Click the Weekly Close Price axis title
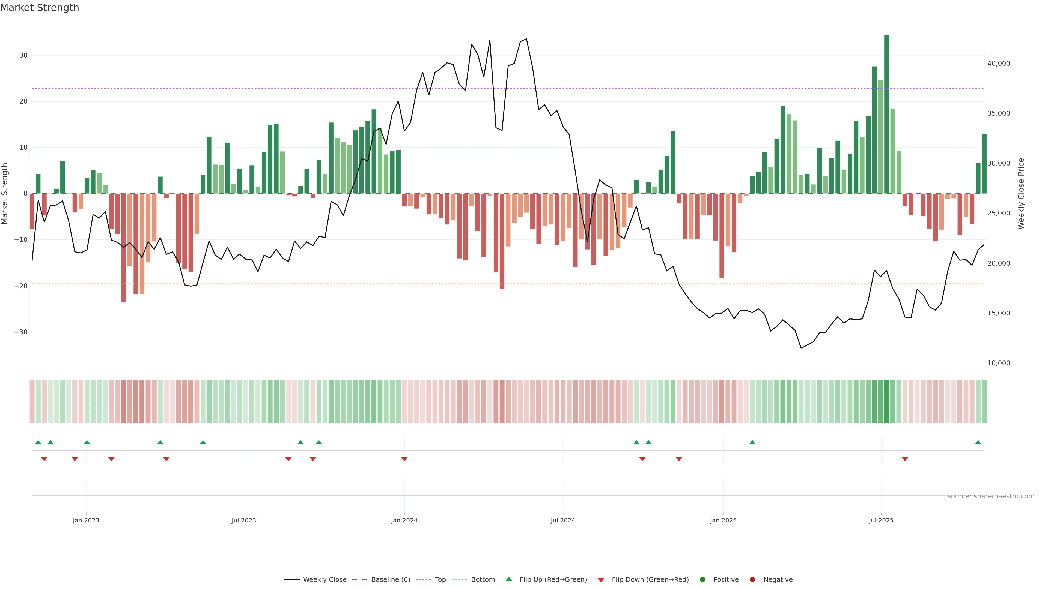 point(1021,194)
